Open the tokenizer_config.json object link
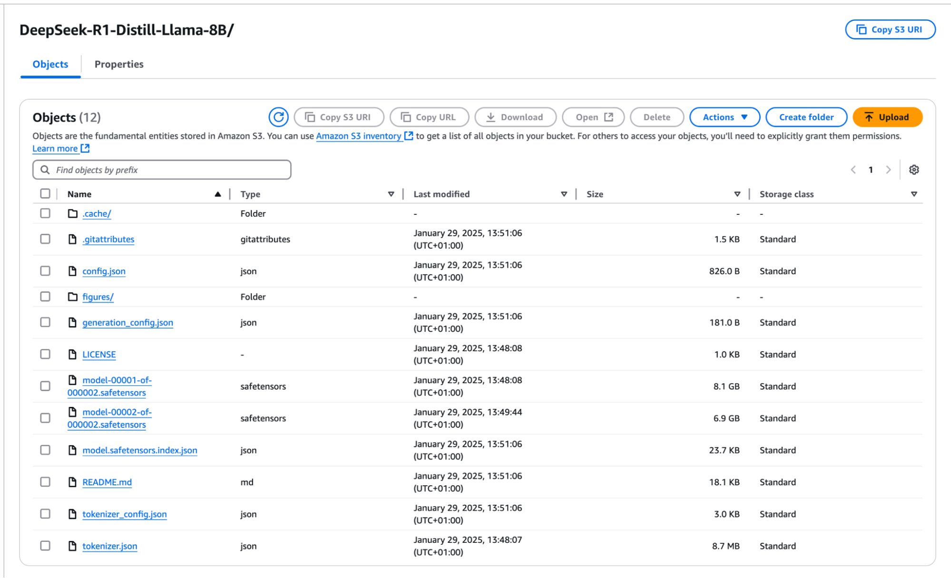This screenshot has width=951, height=578. click(x=125, y=514)
